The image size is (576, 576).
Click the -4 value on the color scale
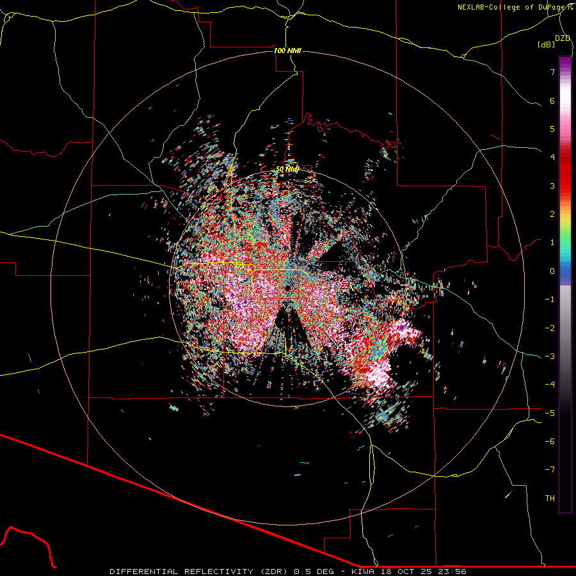click(550, 385)
